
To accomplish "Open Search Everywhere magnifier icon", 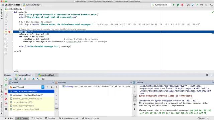I will coord(211,5).
